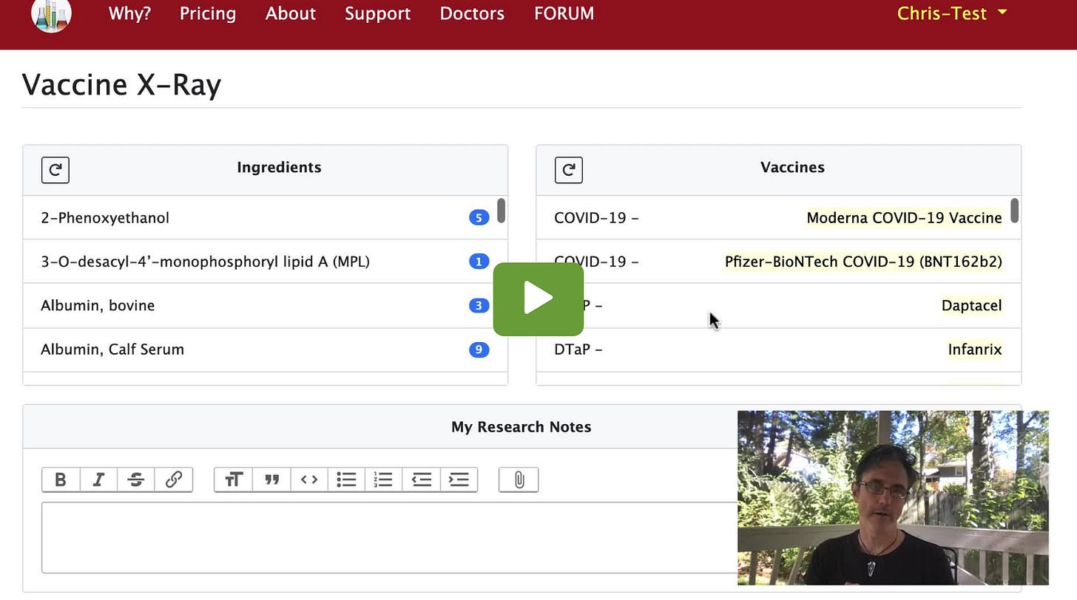Image resolution: width=1077 pixels, height=600 pixels.
Task: Select the 2-Phenoxyethanol ingredient
Action: pyautogui.click(x=265, y=218)
